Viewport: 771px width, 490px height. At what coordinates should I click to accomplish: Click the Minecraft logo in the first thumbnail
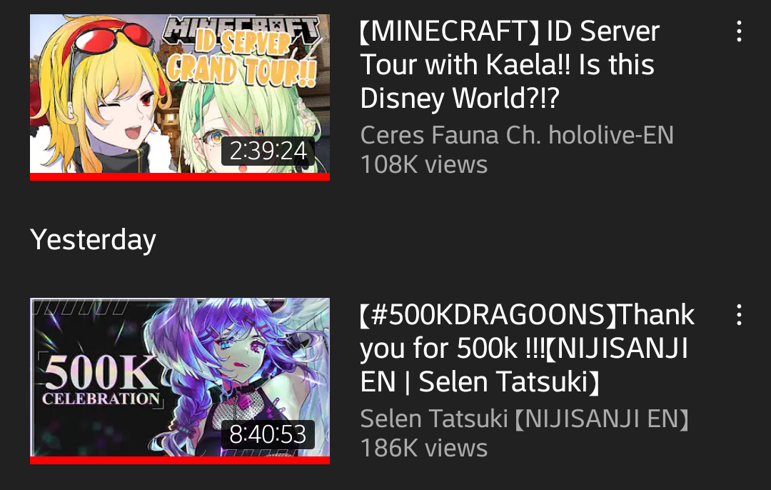(242, 29)
